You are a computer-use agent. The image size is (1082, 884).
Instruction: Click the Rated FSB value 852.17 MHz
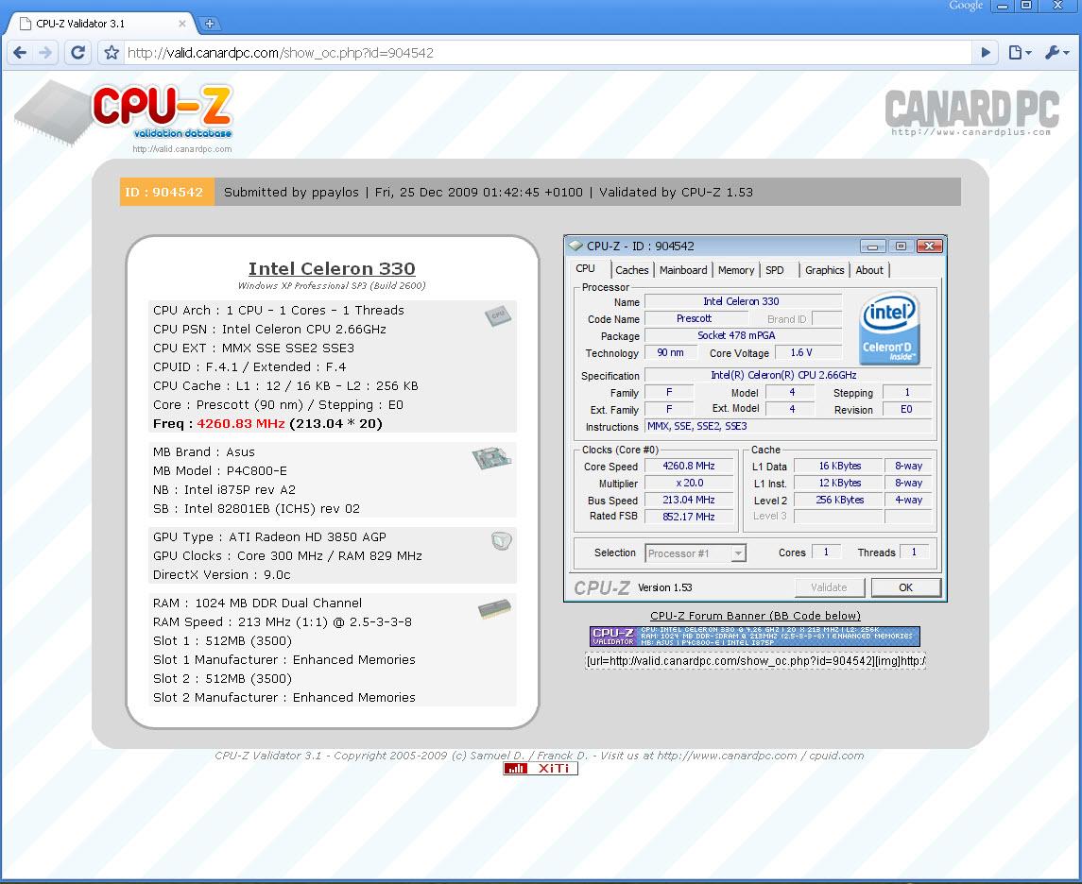pos(689,517)
